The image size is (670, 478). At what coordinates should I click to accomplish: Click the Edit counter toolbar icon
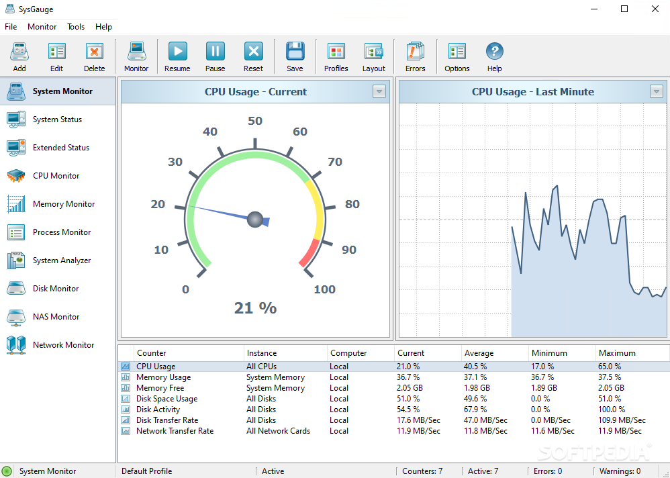(57, 56)
